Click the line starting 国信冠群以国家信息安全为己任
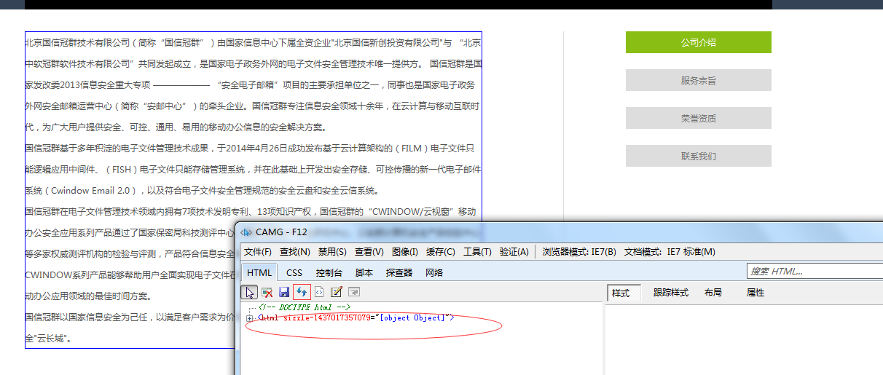The image size is (883, 375). (x=130, y=317)
